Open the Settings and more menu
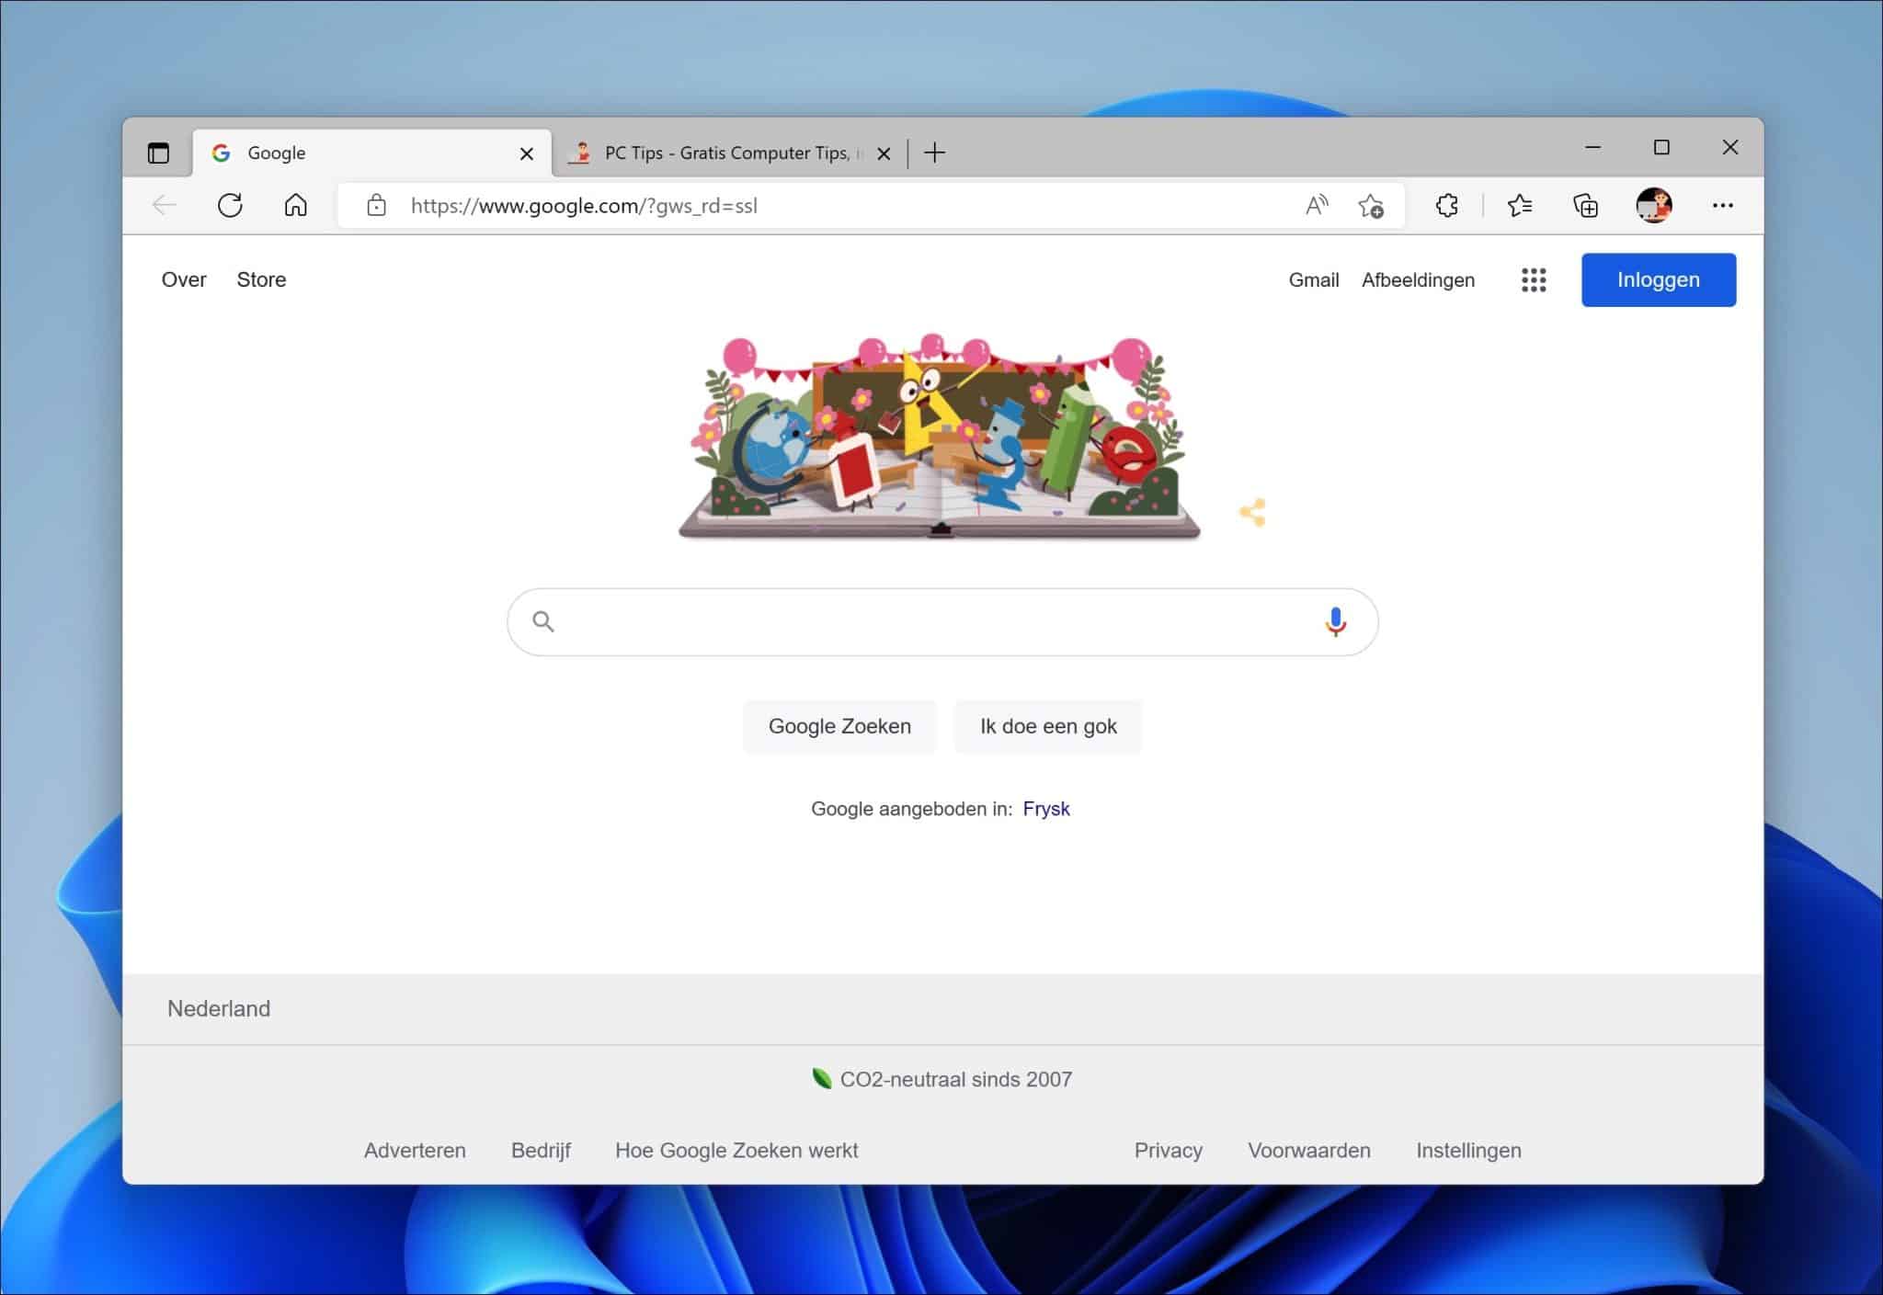Screen dimensions: 1883x1295 coord(1724,205)
